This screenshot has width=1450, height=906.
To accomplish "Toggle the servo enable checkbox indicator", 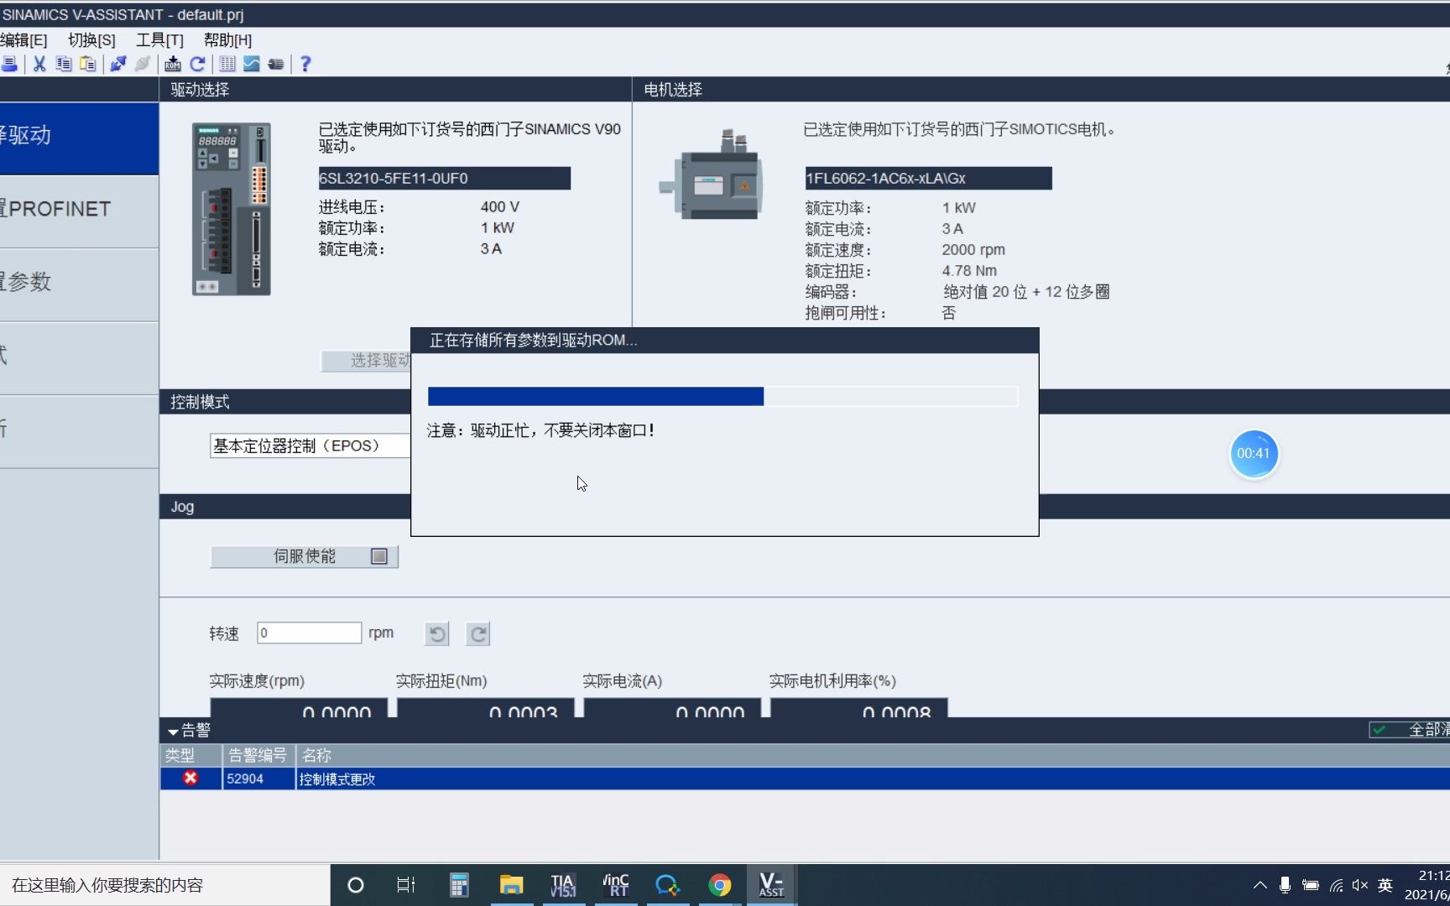I will click(x=379, y=556).
